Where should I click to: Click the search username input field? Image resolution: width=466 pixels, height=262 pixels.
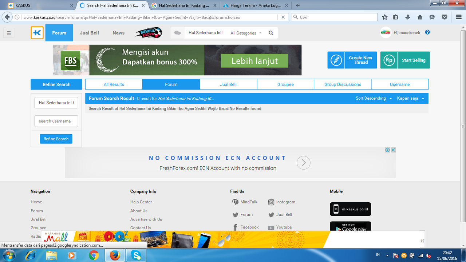pyautogui.click(x=56, y=121)
